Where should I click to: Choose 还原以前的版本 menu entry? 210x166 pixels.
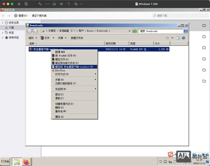[74, 83]
